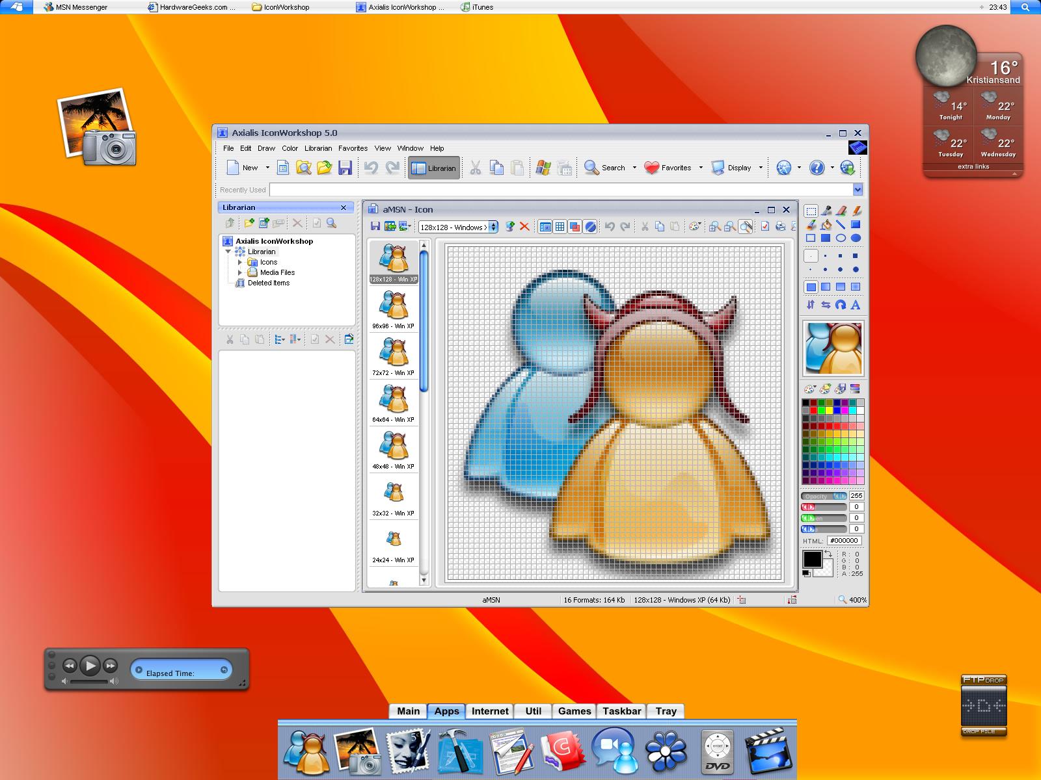Viewport: 1041px width, 780px height.
Task: Adjust the Opacity slider
Action: pos(824,496)
